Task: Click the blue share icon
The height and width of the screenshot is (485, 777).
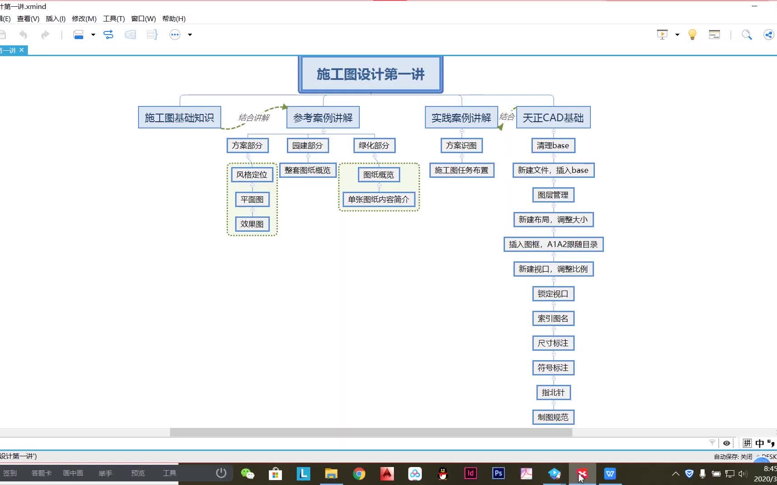Action: (769, 35)
